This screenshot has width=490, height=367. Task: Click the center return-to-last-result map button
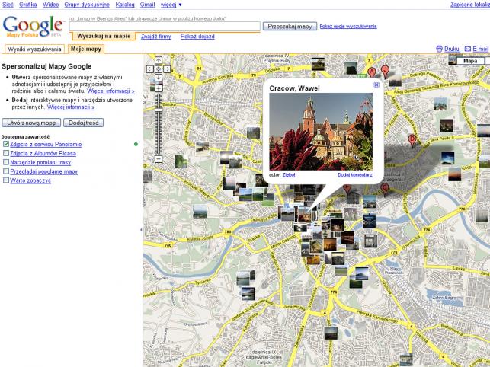tap(159, 69)
